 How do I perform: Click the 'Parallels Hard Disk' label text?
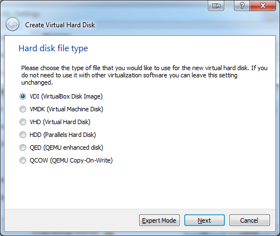click(70, 135)
